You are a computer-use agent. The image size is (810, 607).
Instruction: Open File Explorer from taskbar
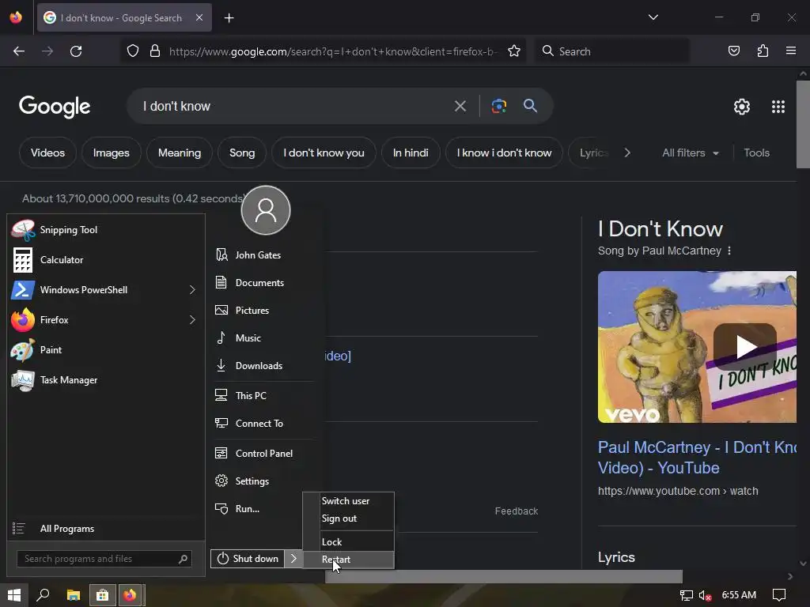coord(74,595)
